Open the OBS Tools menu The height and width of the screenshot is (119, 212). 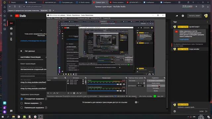(x=96, y=18)
